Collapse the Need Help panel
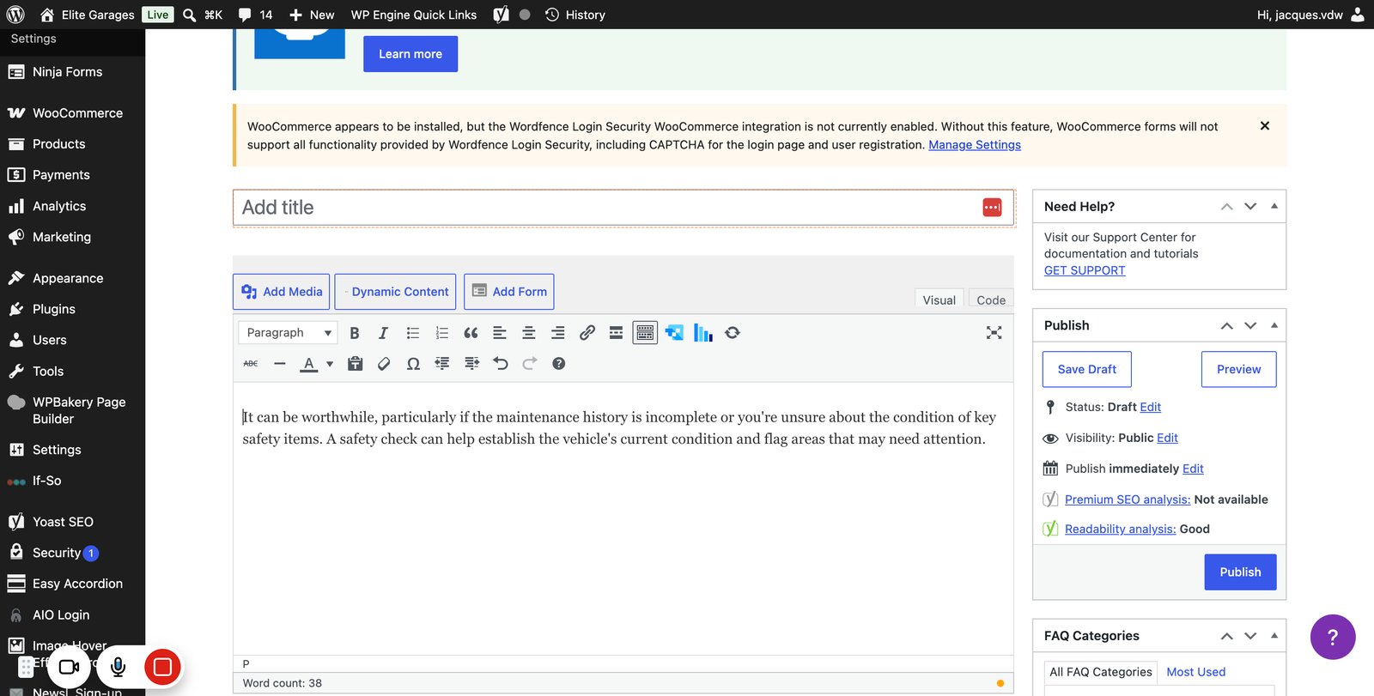Image resolution: width=1374 pixels, height=696 pixels. [1274, 206]
